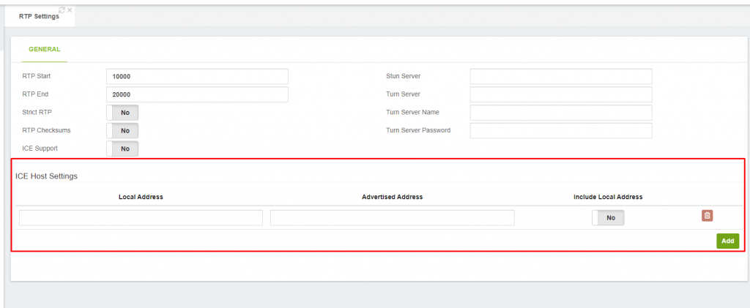Viewport: 750px width, 308px height.
Task: Toggle Include Local Address switch
Action: 608,218
